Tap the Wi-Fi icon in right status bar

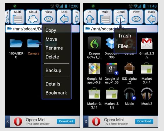point(136,6)
